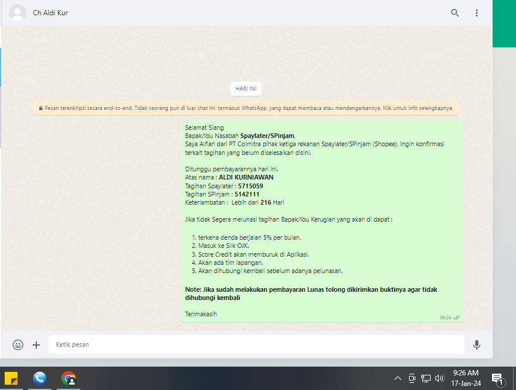Open Ch Aldi Kur profile avatar
516x390 pixels.
pyautogui.click(x=18, y=13)
